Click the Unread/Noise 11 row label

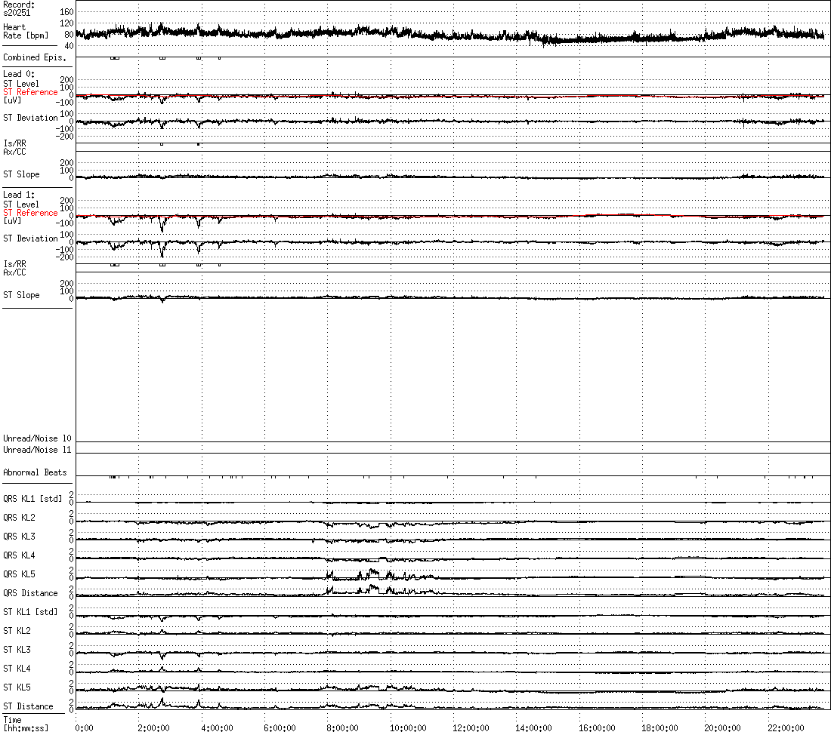point(37,450)
